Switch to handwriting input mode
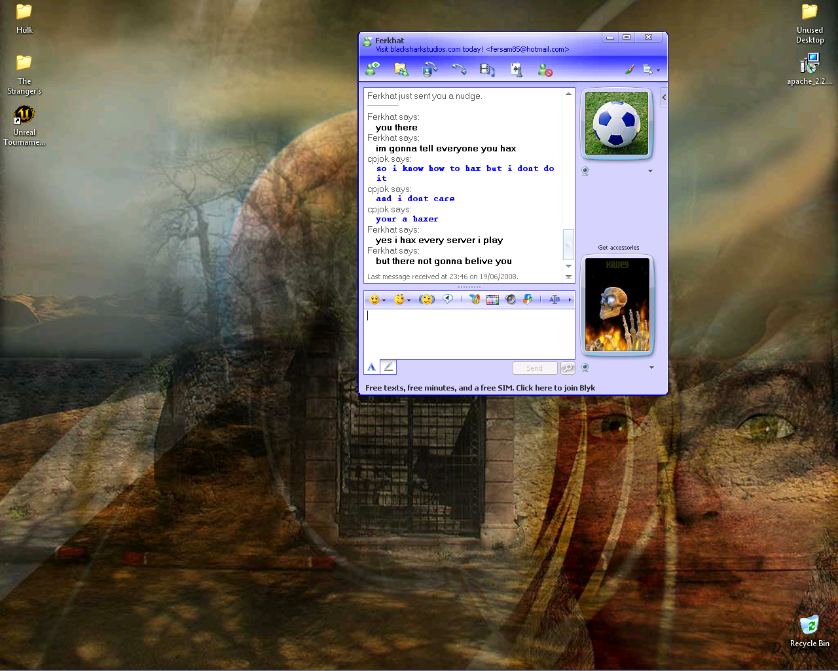838x671 pixels. coord(388,368)
